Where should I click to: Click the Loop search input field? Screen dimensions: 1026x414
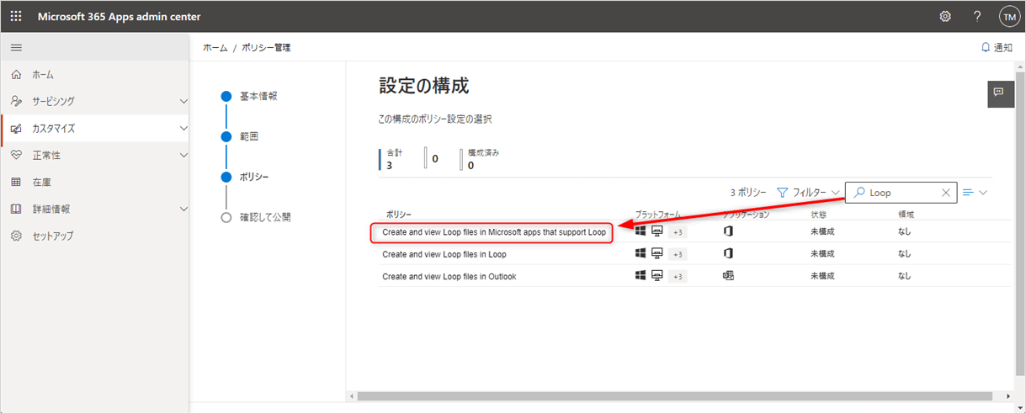(901, 193)
